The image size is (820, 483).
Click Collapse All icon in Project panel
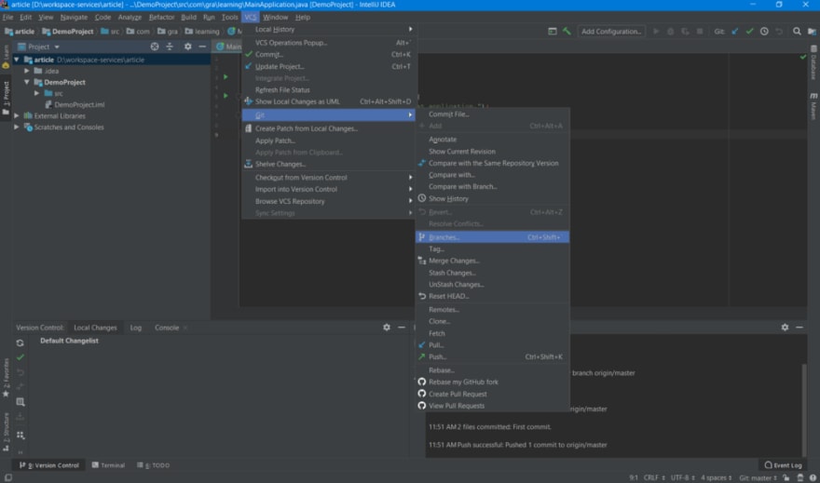pos(170,47)
